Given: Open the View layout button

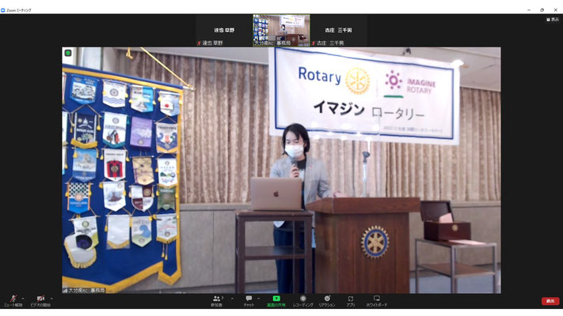Looking at the screenshot, I should point(553,19).
